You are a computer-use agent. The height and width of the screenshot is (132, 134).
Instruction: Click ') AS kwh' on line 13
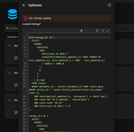[x=39, y=80]
